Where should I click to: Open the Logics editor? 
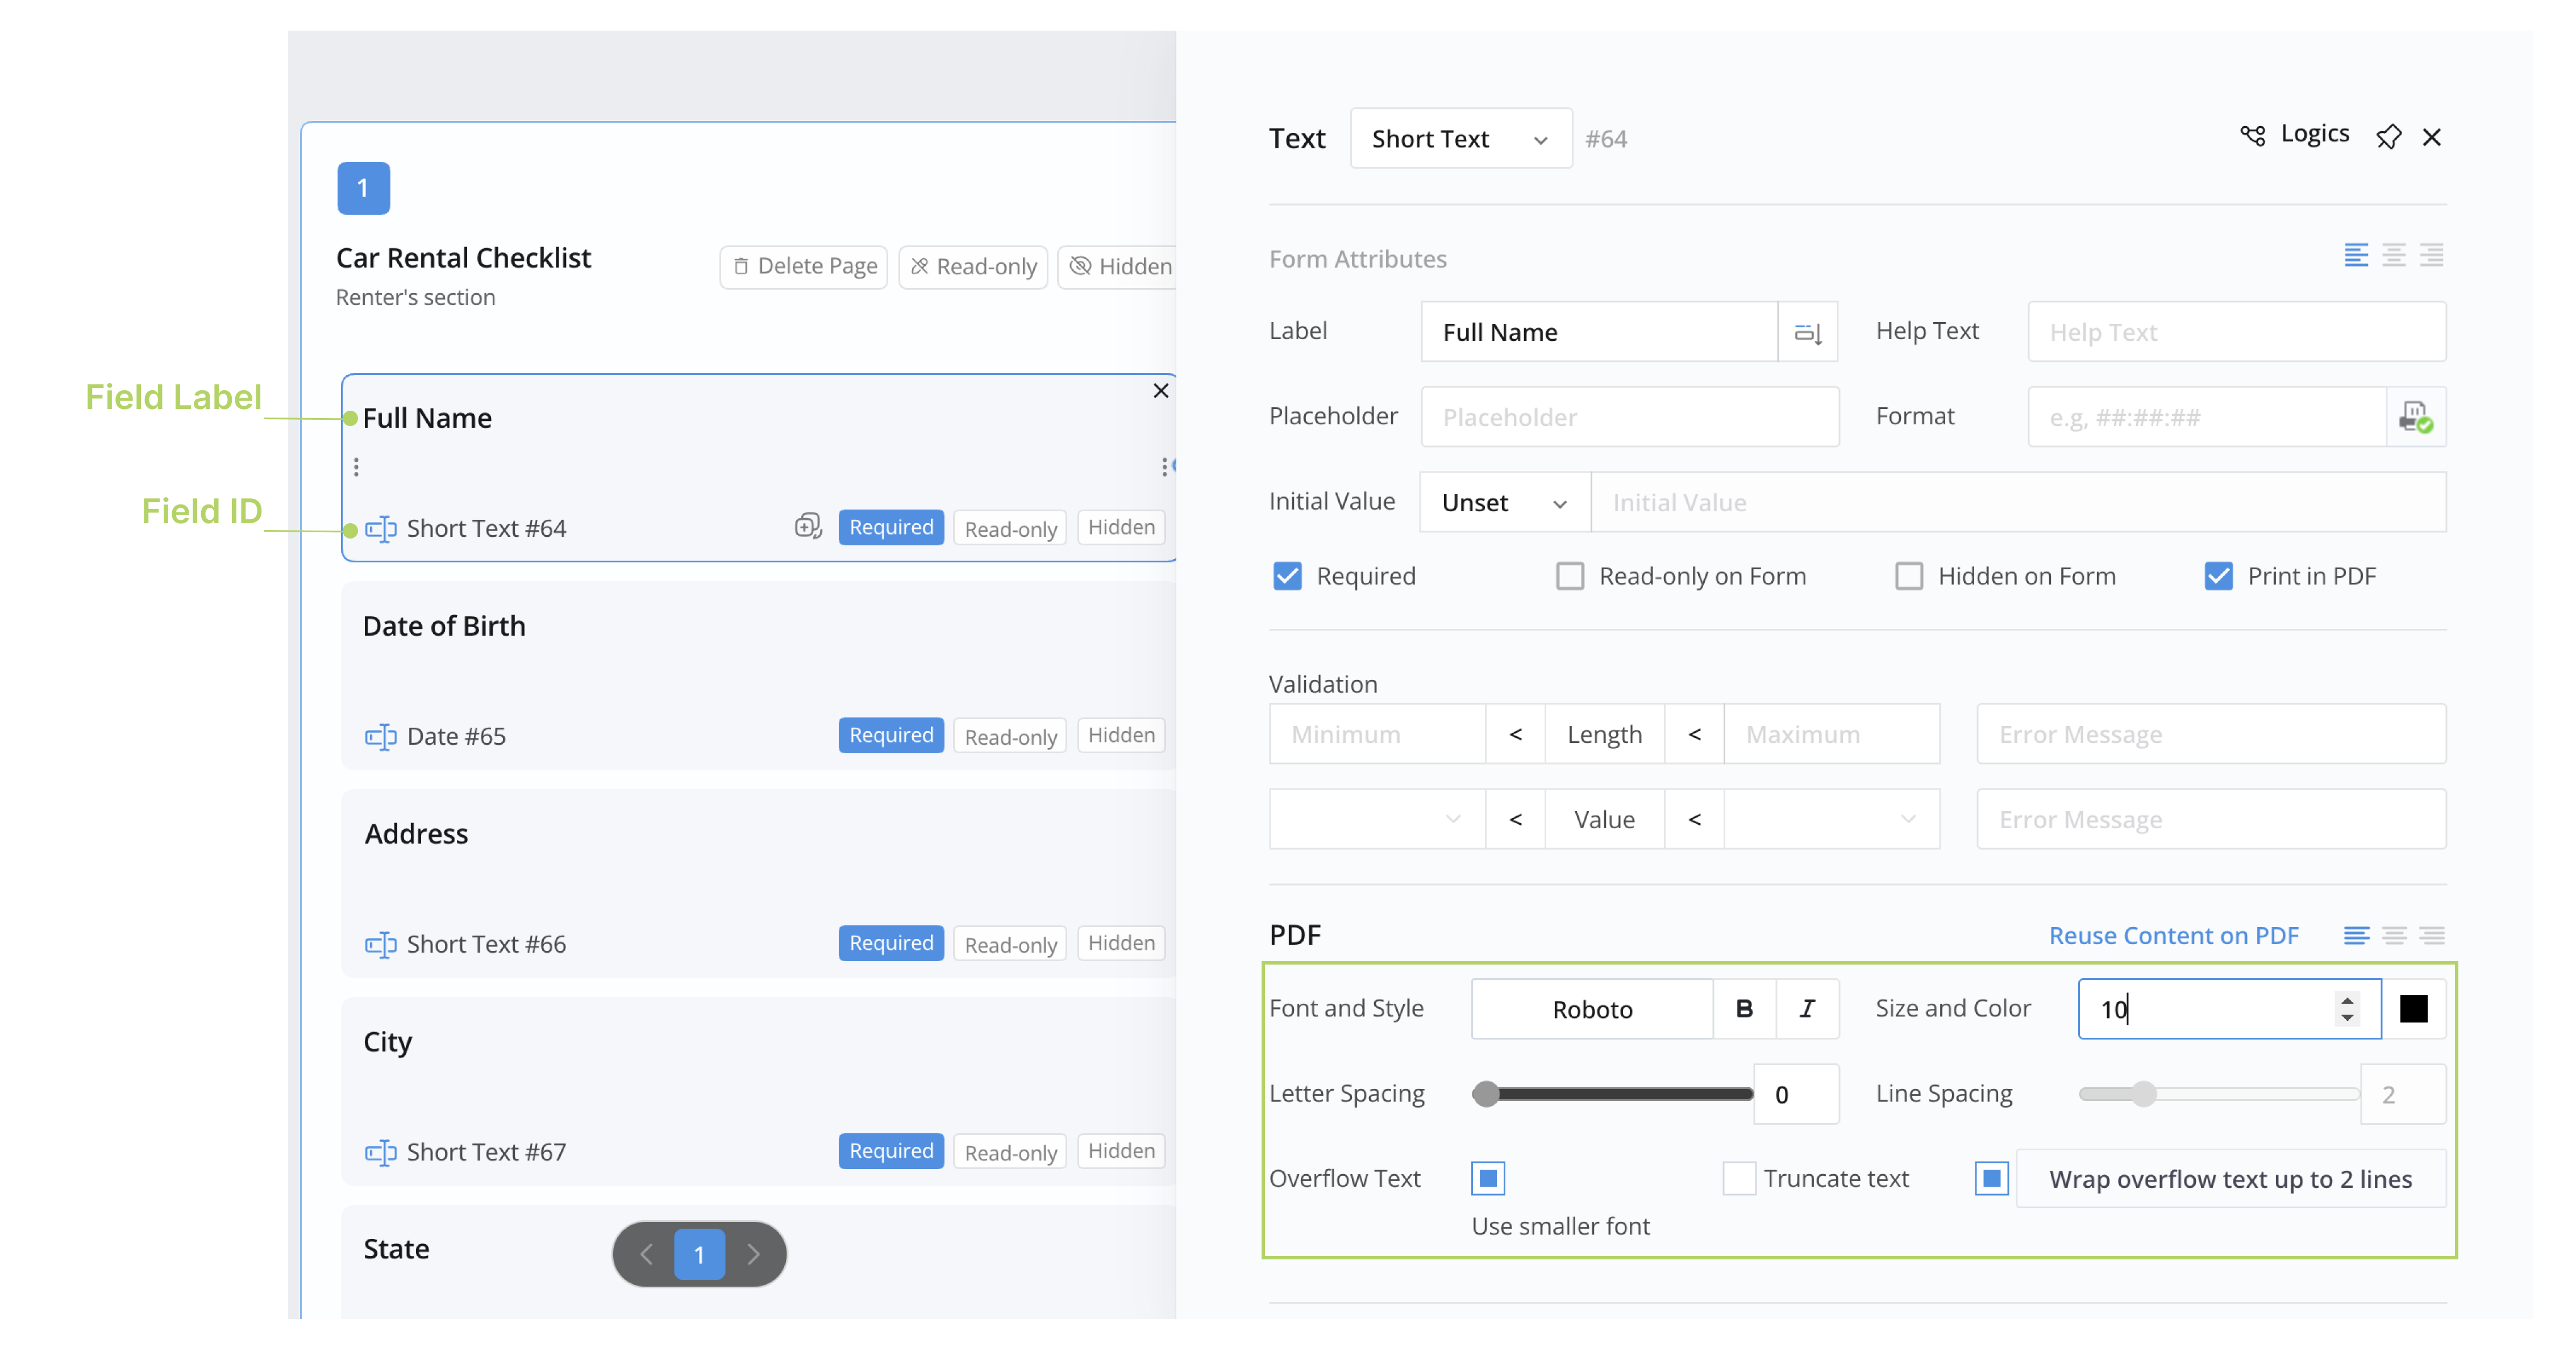(x=2295, y=135)
